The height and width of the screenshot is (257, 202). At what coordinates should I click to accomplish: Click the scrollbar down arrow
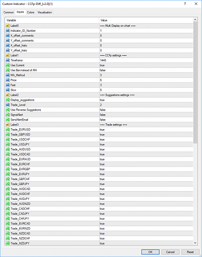click(195, 243)
